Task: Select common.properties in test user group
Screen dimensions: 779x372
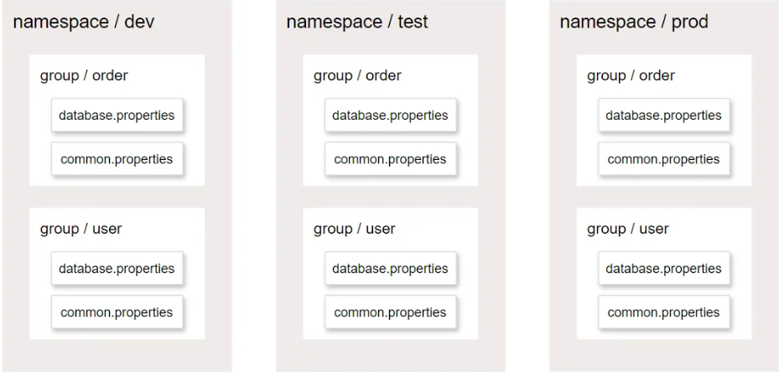Action: (390, 313)
